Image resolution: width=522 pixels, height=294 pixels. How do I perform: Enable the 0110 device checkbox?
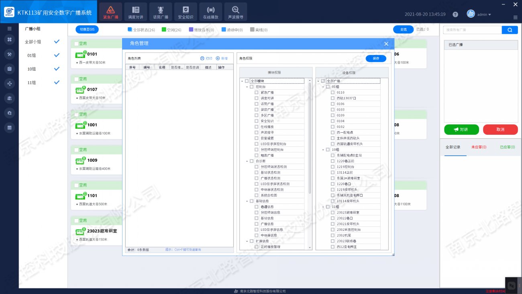pos(332,93)
